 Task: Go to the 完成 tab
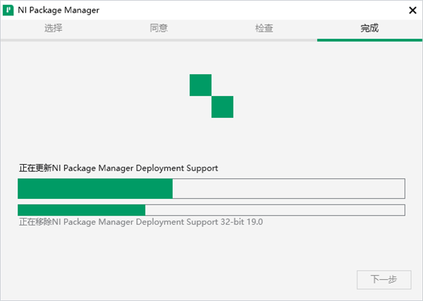pos(369,29)
